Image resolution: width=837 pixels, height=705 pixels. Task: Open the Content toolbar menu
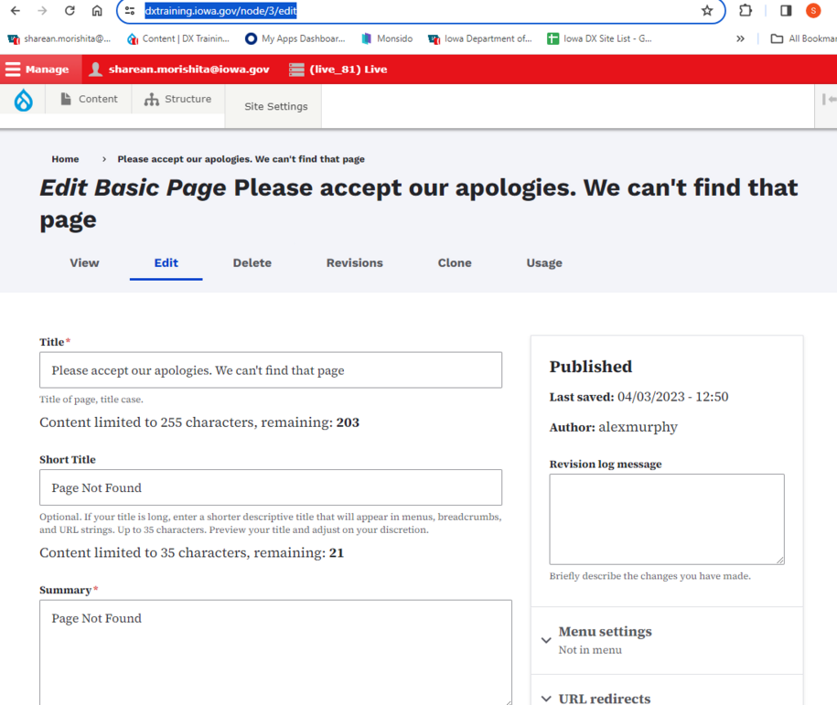click(89, 99)
